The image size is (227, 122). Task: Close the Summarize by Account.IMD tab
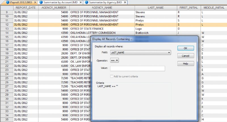tap(81, 3)
